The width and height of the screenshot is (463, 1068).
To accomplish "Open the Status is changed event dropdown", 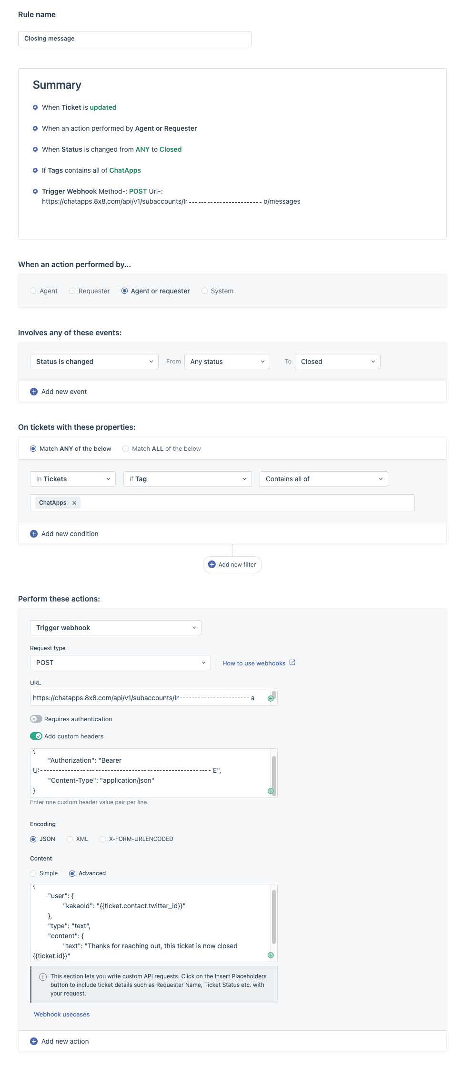I will 94,362.
